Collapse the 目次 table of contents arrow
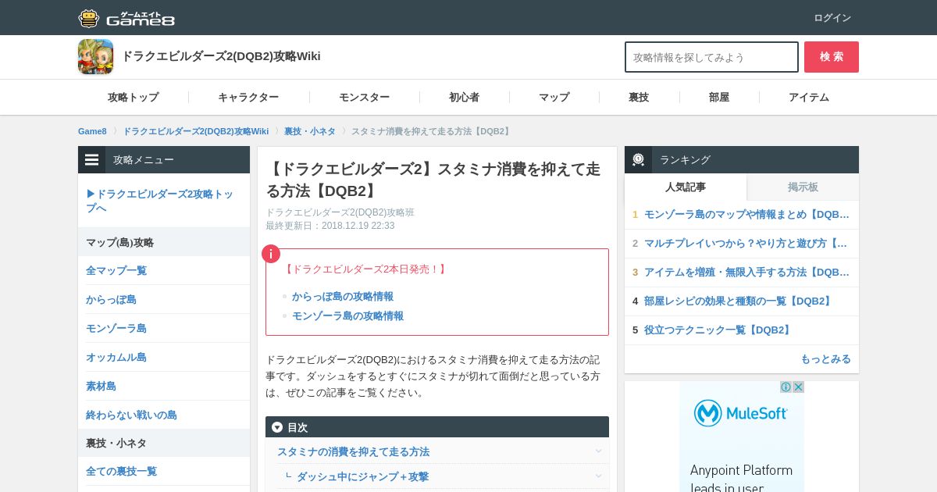This screenshot has width=937, height=492. pos(277,427)
